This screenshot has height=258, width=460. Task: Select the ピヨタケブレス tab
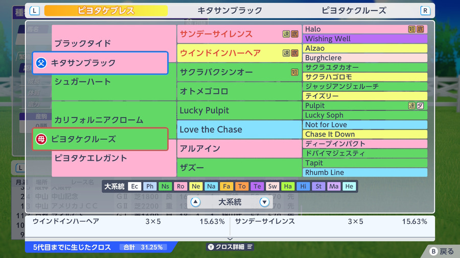(106, 11)
